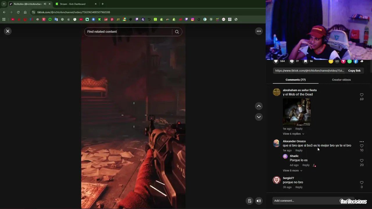372x209 pixels.
Task: Open Alexander Orozco's avatar
Action: [276, 143]
